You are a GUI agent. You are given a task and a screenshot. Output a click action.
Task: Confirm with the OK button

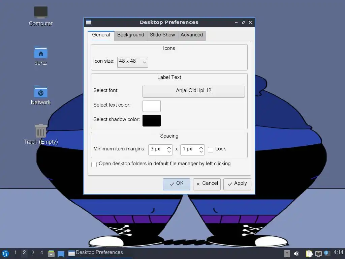(x=177, y=184)
